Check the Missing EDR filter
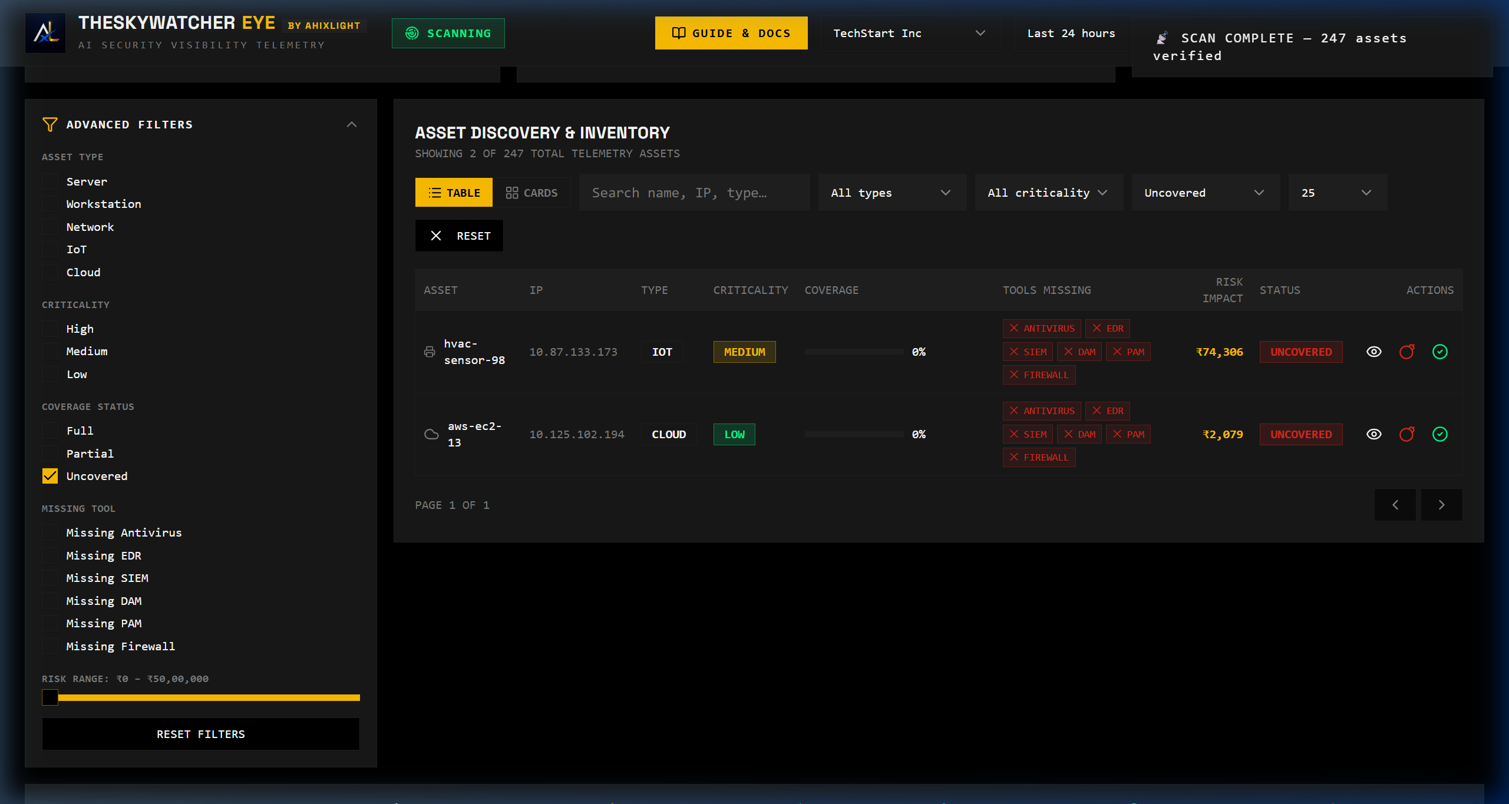Viewport: 1509px width, 804px height. click(50, 555)
